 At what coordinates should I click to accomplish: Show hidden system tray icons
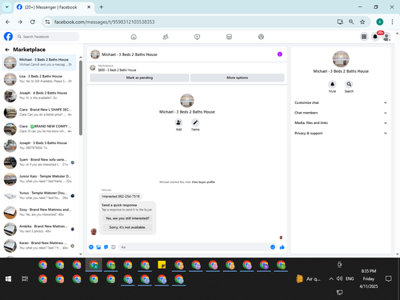(x=331, y=279)
